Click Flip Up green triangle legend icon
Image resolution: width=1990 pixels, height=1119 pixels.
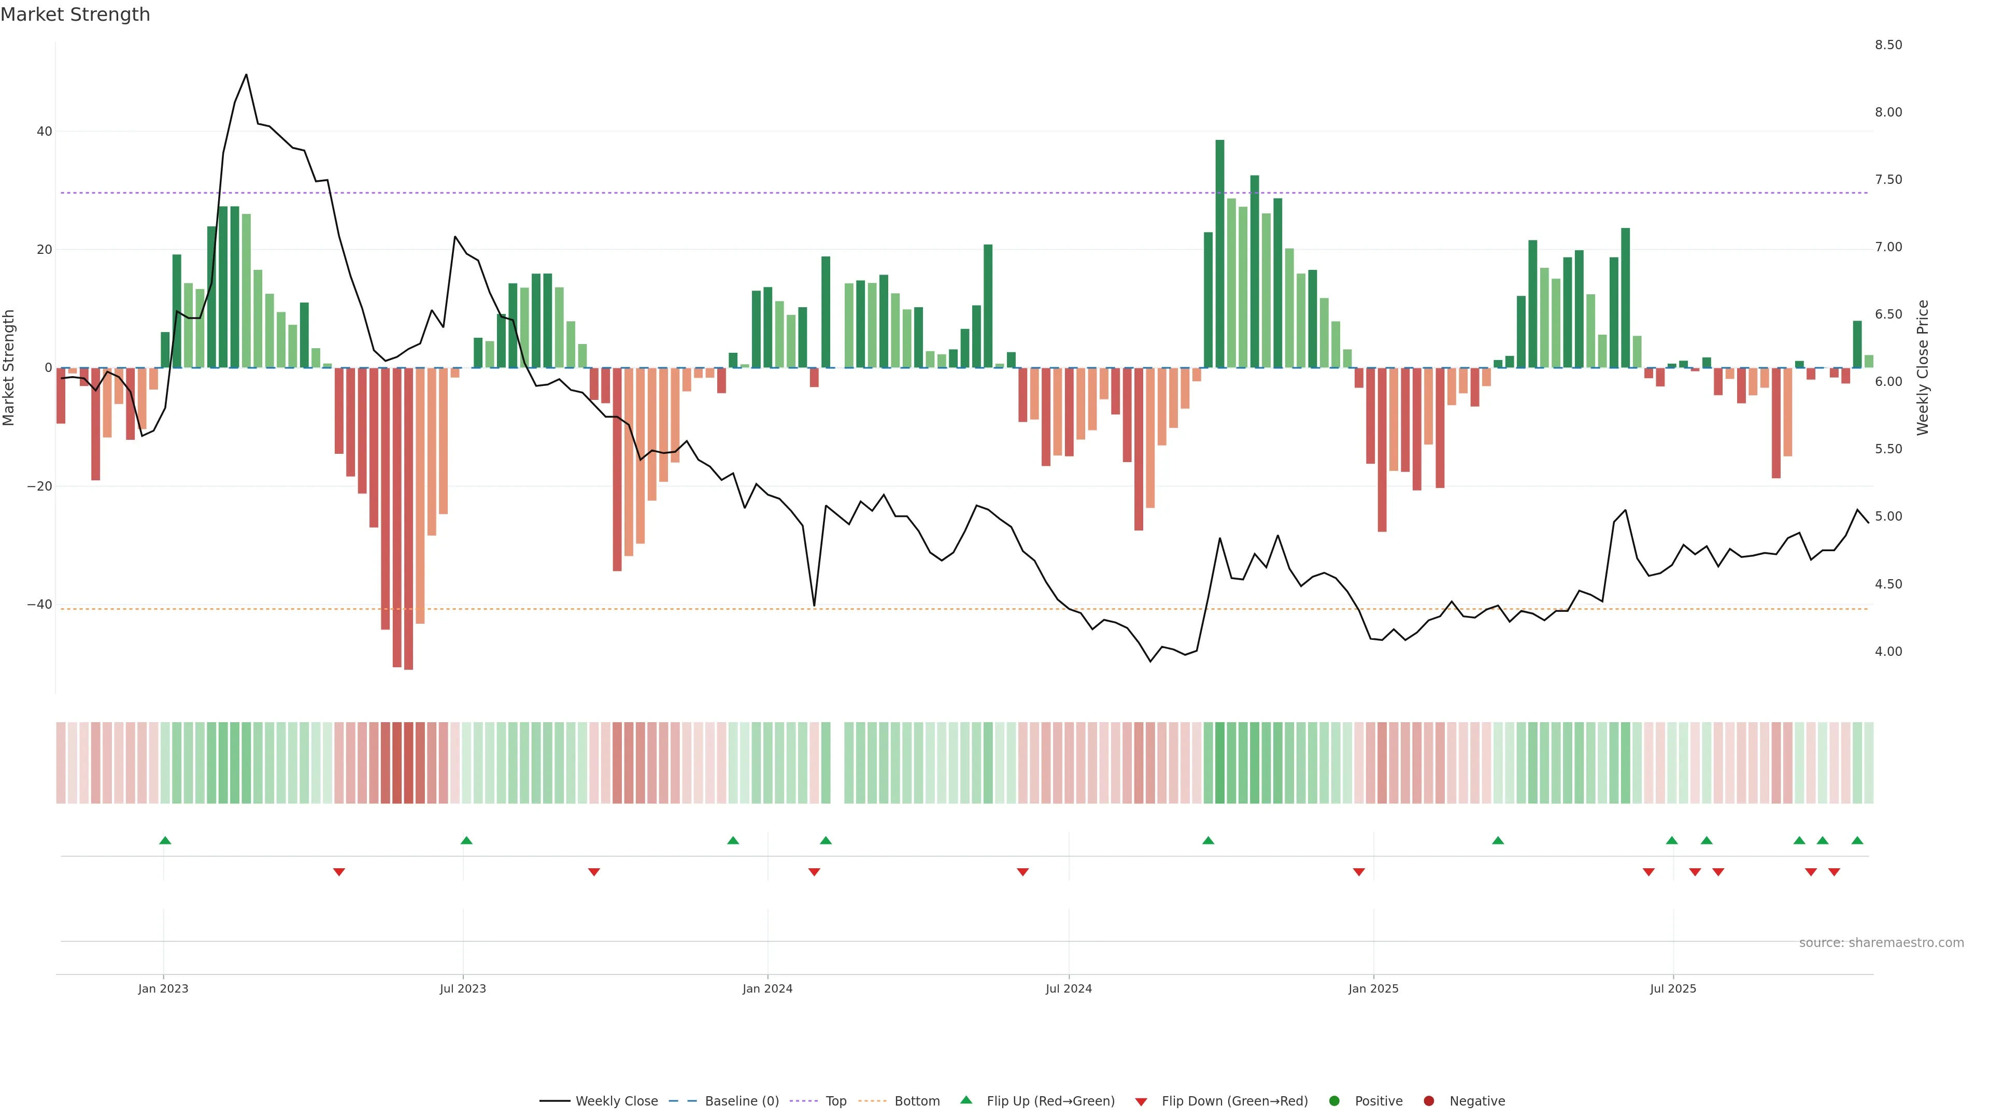tap(965, 1100)
